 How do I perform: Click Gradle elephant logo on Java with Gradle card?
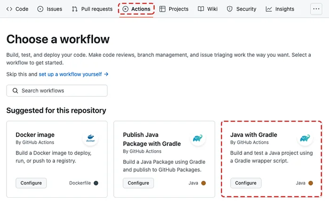coord(305,138)
